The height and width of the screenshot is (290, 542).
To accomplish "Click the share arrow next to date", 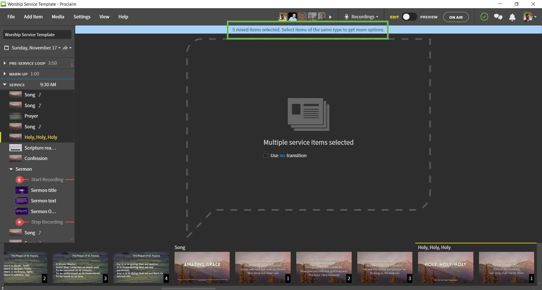I will 65,48.
